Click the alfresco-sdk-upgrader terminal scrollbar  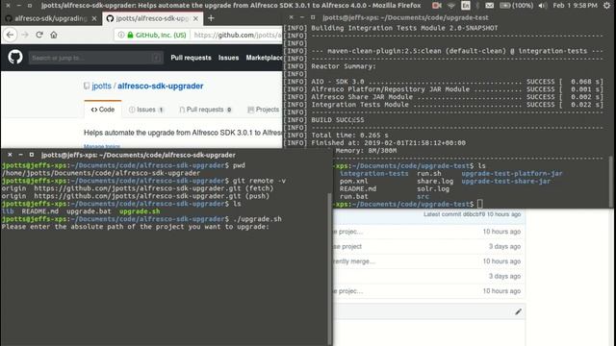pos(329,269)
